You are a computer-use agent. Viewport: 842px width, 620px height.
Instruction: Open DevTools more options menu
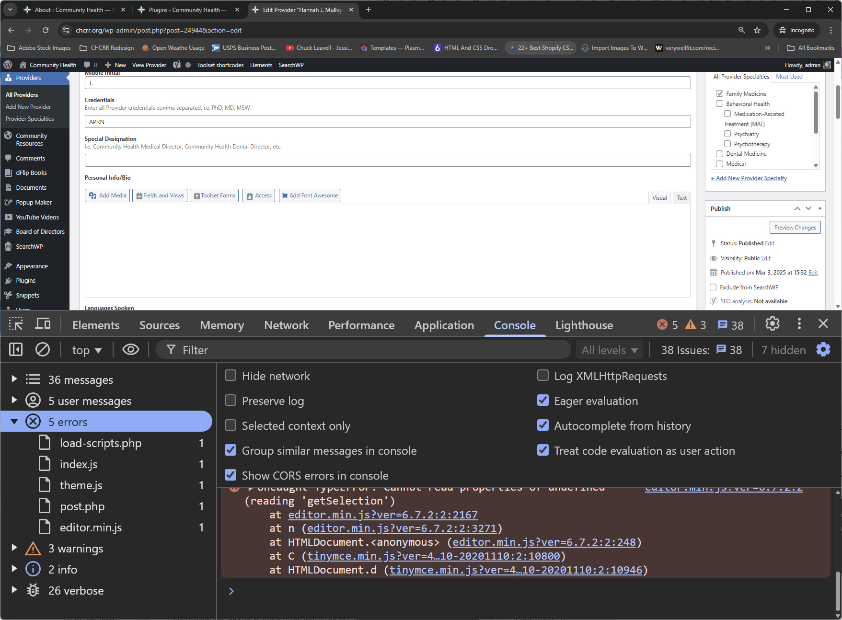pos(799,324)
